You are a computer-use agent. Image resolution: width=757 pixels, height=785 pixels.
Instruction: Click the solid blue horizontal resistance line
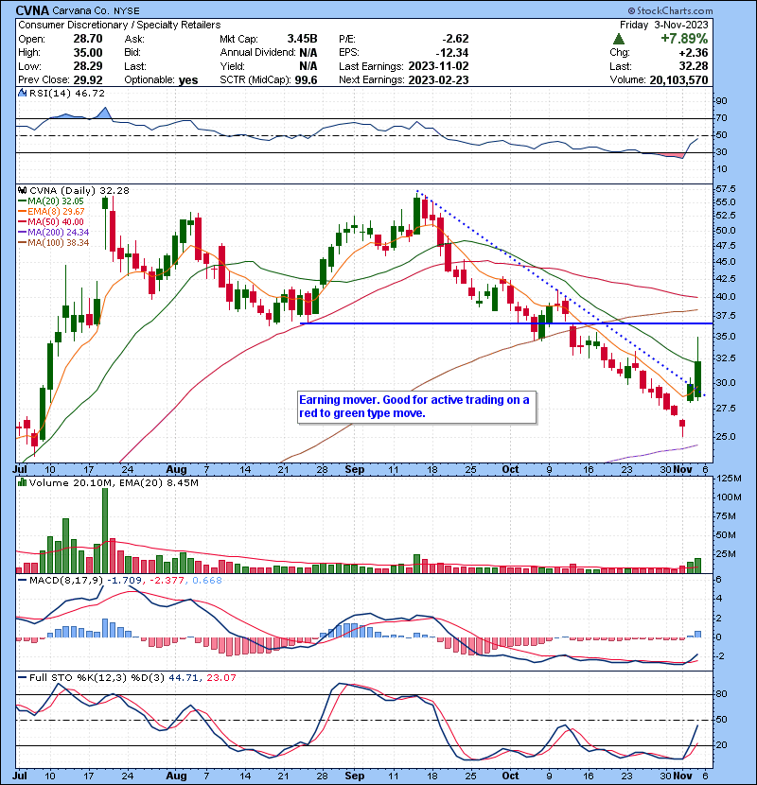(x=506, y=323)
